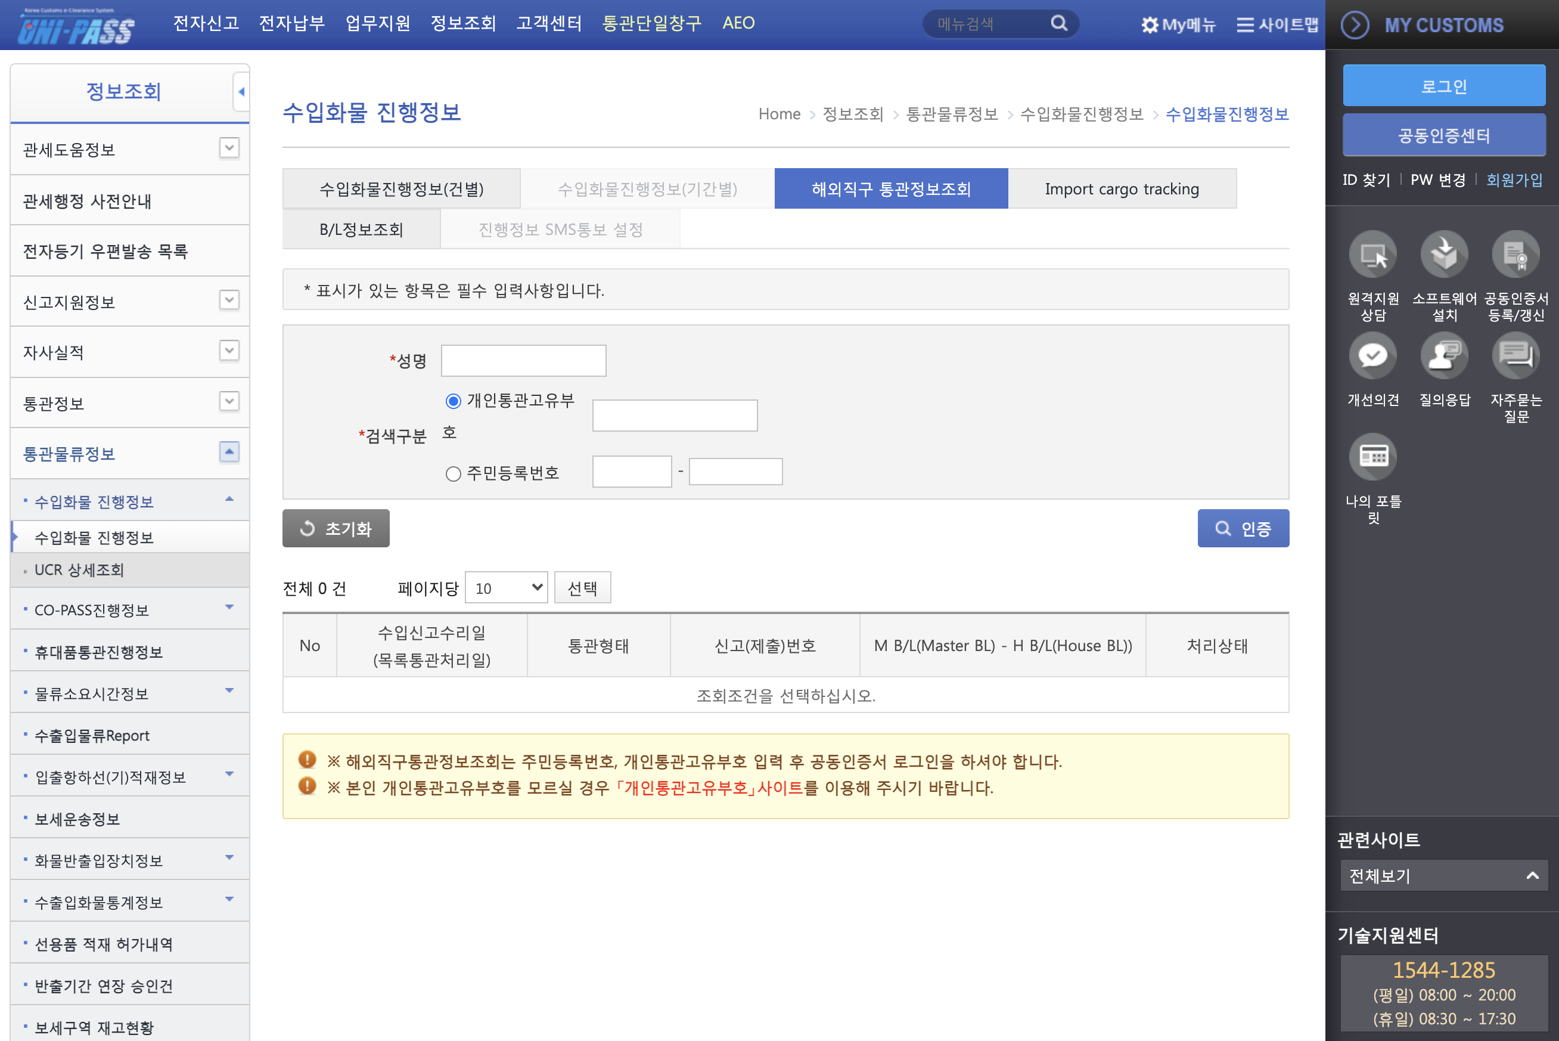Open the 전자신고 top menu
This screenshot has width=1559, height=1041.
pyautogui.click(x=206, y=24)
